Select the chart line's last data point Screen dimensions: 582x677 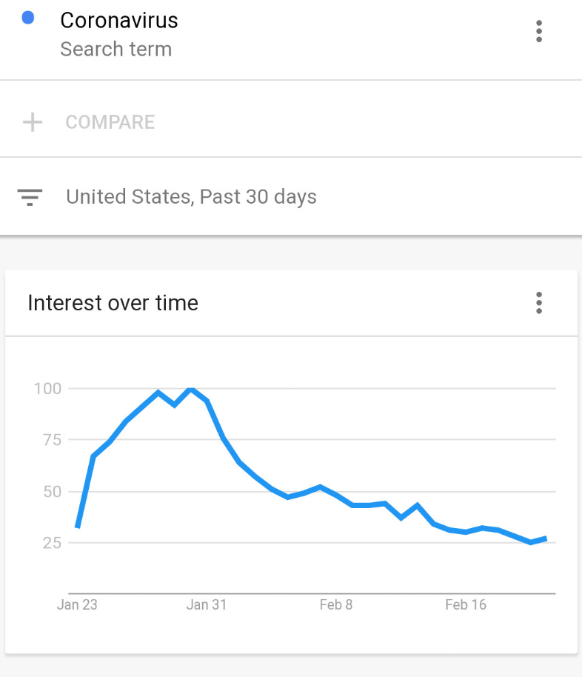coord(546,538)
